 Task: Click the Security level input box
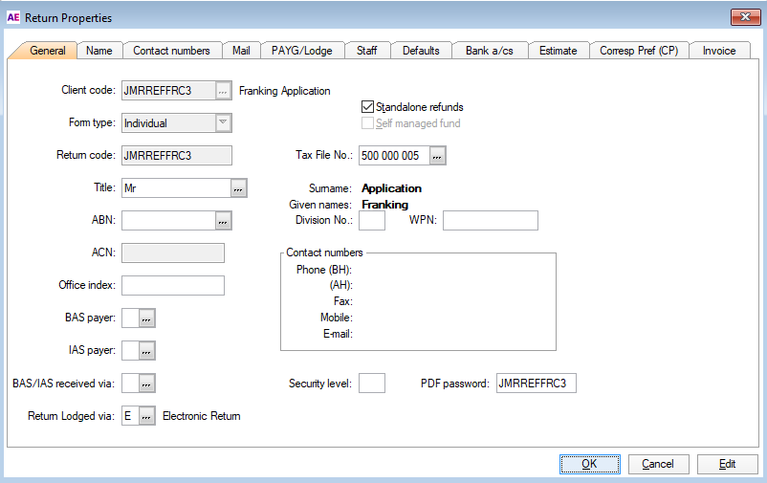point(371,384)
